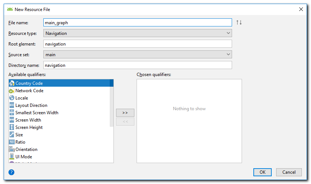The width and height of the screenshot is (311, 184).
Task: Click the Ratio qualifier icon
Action: click(11, 142)
